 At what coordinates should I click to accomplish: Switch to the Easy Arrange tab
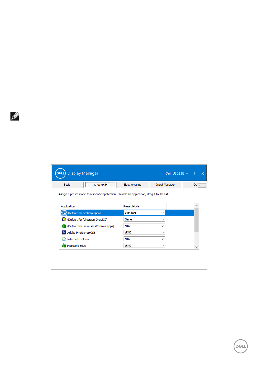(x=133, y=185)
